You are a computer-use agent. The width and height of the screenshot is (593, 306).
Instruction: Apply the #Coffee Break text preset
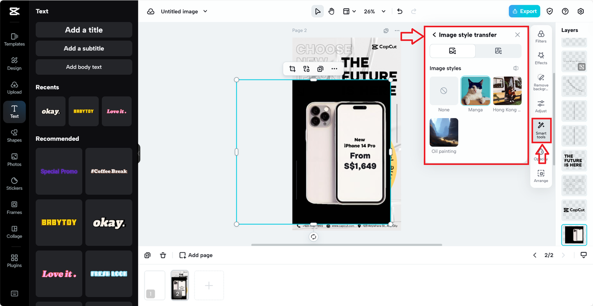(109, 171)
